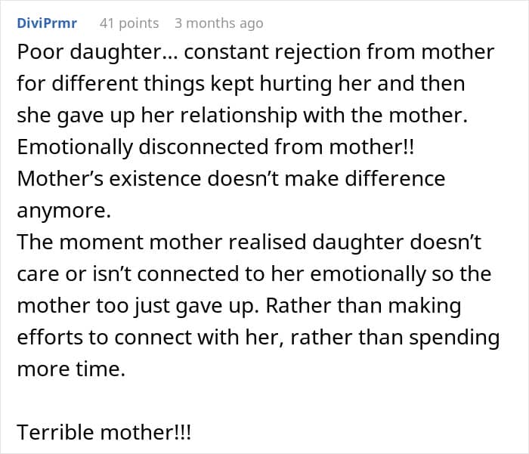Click the line starting "care or isn't connected"
This screenshot has height=454, width=529.
253,273
